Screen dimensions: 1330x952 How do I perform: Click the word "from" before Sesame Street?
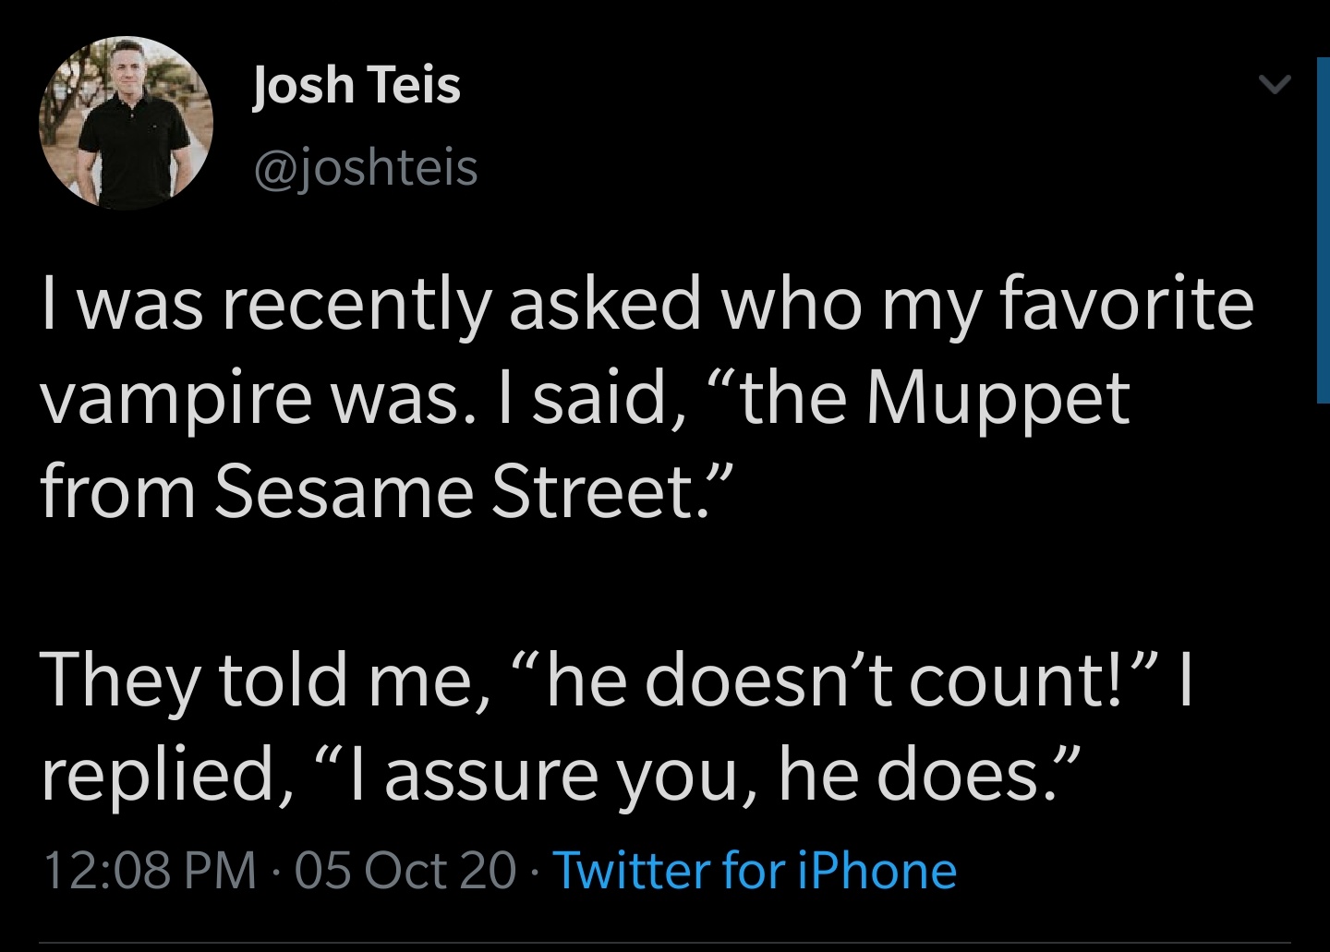coord(117,491)
